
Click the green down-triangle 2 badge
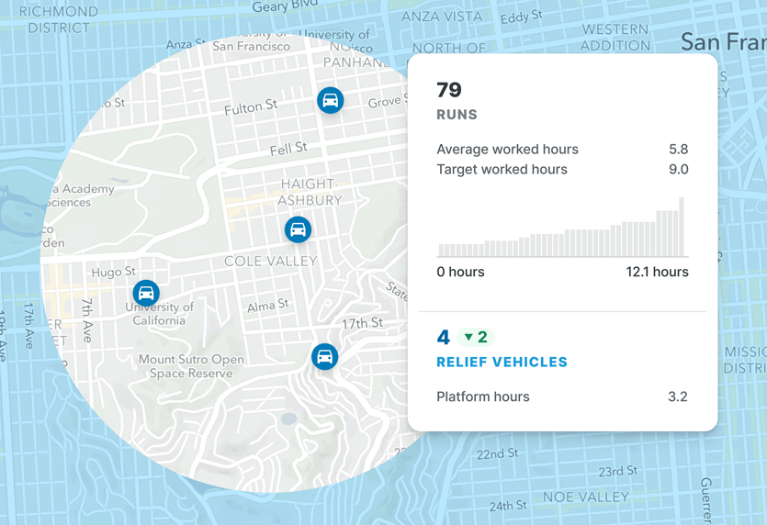[x=476, y=337]
